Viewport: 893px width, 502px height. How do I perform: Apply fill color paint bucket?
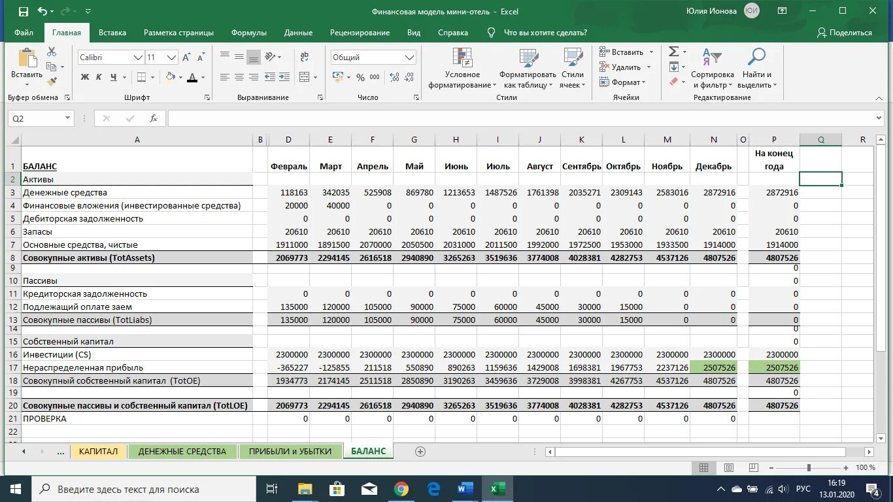point(171,77)
